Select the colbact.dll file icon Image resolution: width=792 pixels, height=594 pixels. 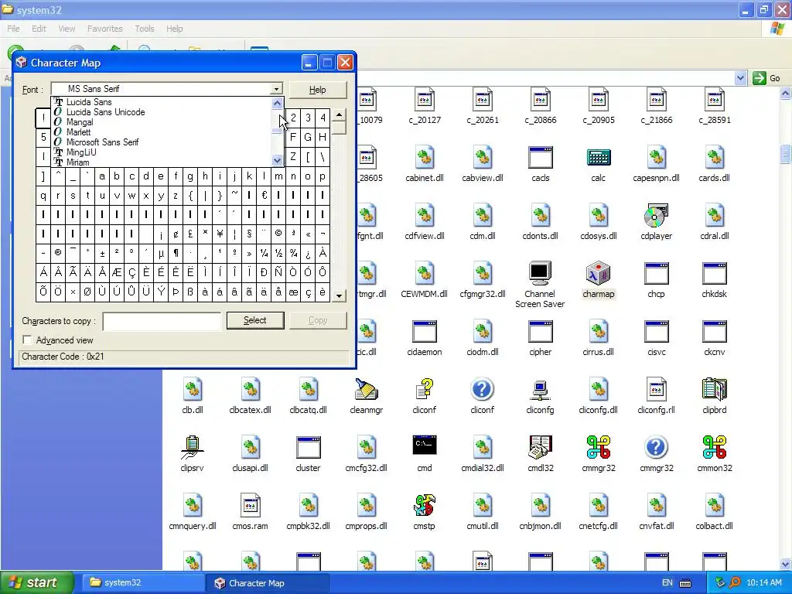click(x=714, y=506)
